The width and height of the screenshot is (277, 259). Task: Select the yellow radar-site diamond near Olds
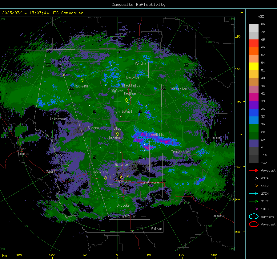(x=117, y=134)
